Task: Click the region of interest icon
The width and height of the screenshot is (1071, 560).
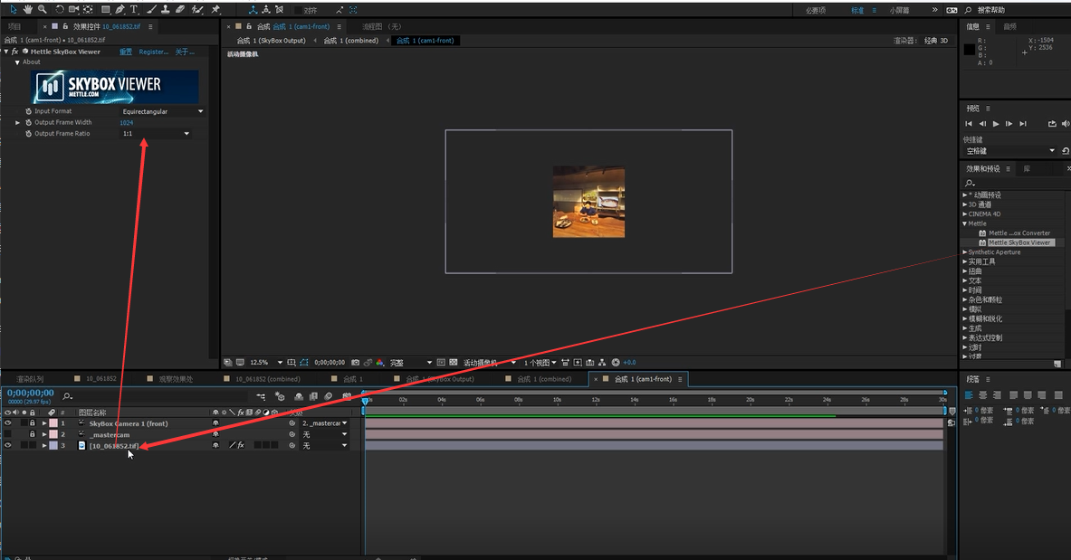Action: (441, 363)
